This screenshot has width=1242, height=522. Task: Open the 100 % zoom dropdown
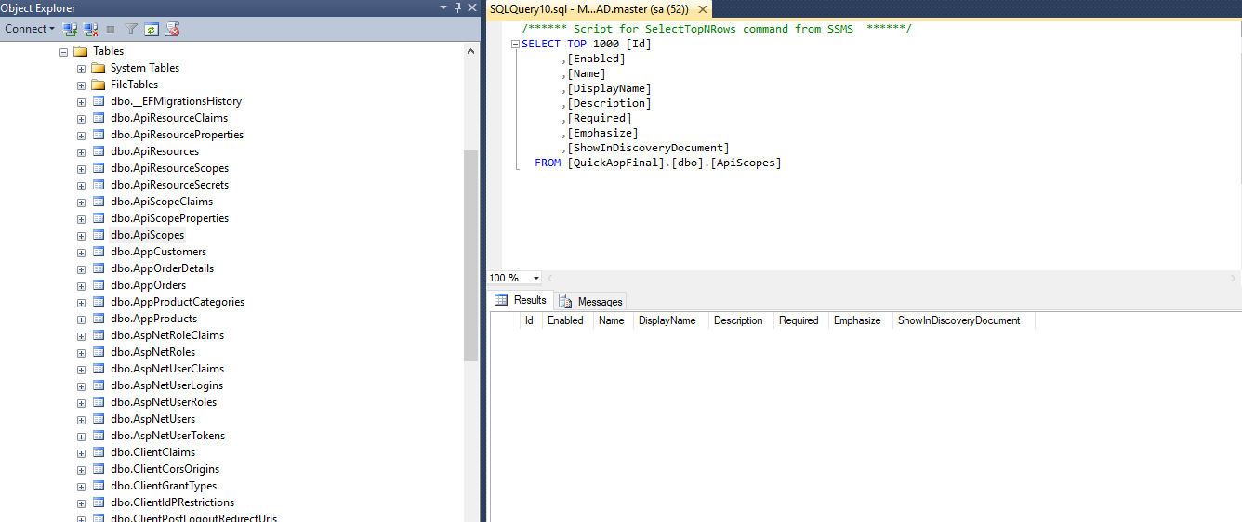pyautogui.click(x=536, y=279)
